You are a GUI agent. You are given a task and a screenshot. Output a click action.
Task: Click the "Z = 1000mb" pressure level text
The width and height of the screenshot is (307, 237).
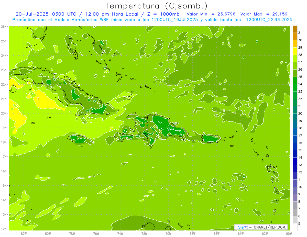click(162, 14)
